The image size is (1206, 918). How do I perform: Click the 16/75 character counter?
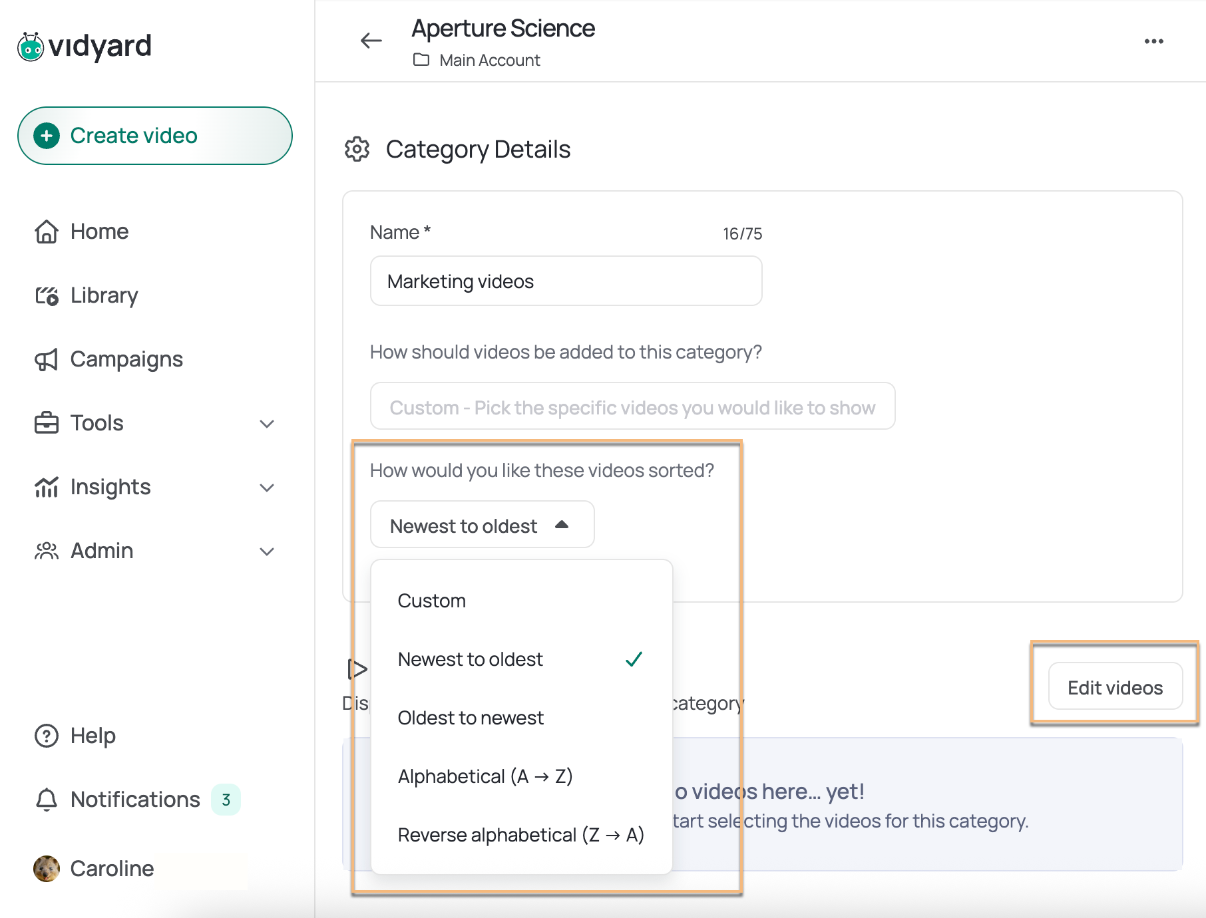tap(742, 234)
